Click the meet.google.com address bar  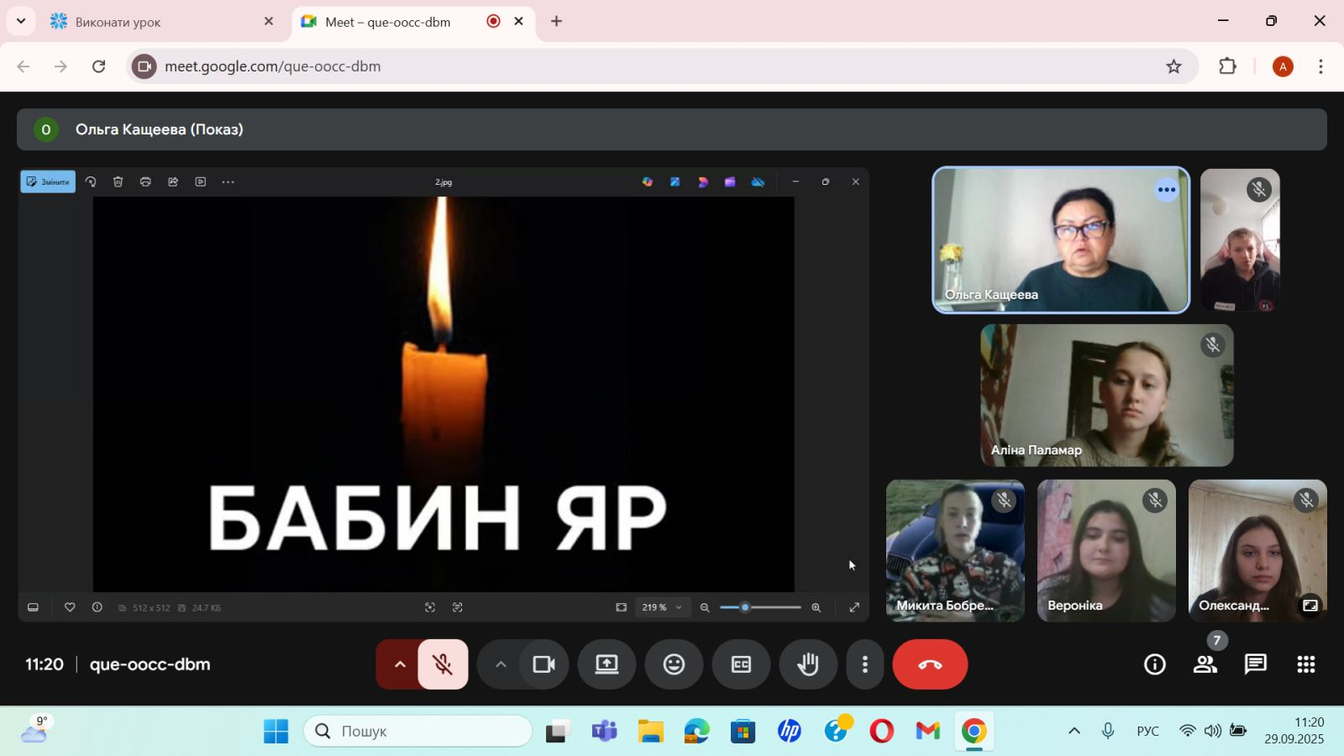click(588, 66)
